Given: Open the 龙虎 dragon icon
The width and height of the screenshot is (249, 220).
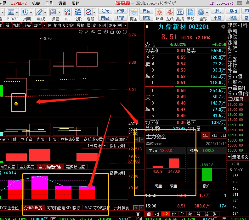Looking at the screenshot, I should tap(170, 12).
